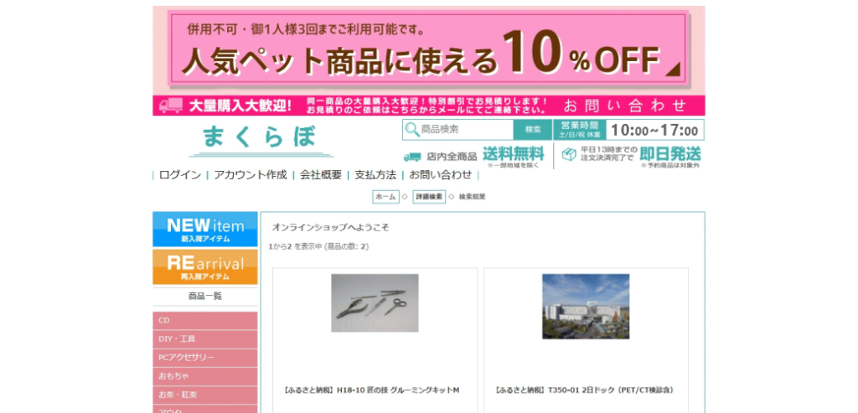Open the NEW item banner
858x413 pixels.
(205, 229)
